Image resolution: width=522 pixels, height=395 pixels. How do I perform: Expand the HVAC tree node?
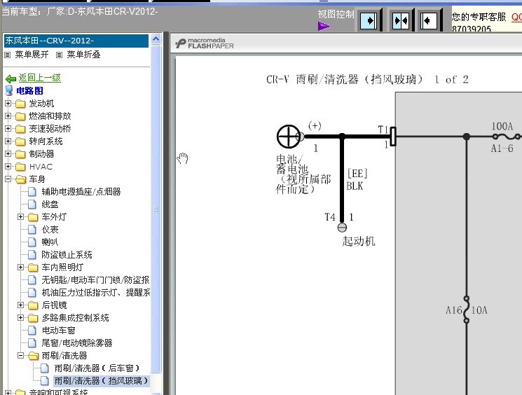(x=8, y=167)
